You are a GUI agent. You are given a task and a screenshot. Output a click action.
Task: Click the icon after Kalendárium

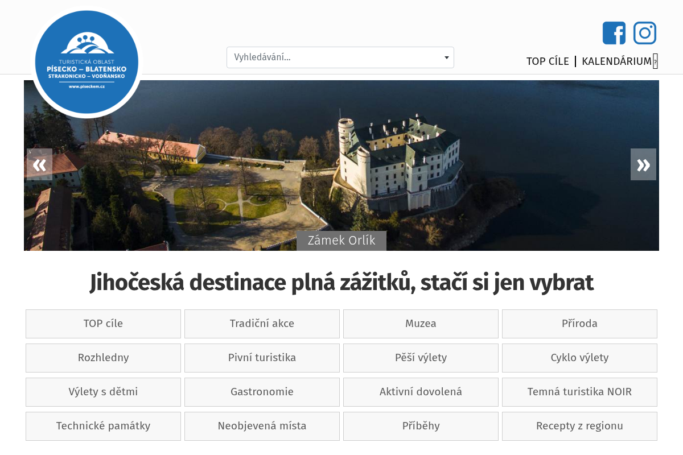pos(655,61)
